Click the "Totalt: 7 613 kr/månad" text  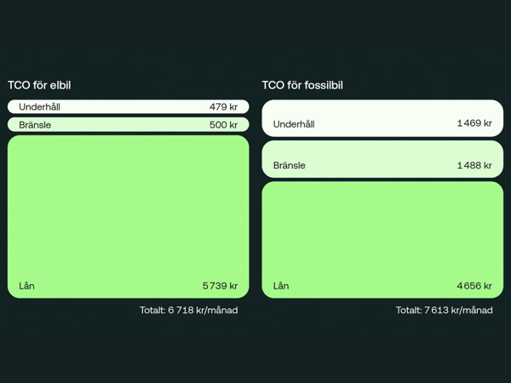(444, 311)
